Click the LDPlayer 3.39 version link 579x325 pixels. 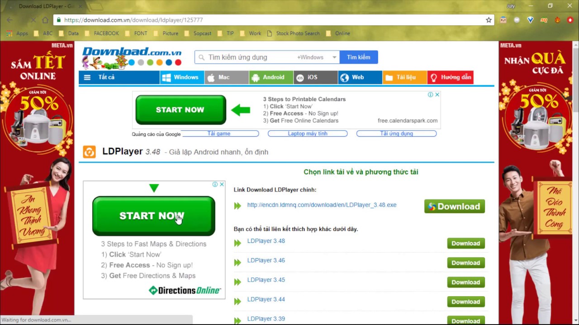(266, 319)
